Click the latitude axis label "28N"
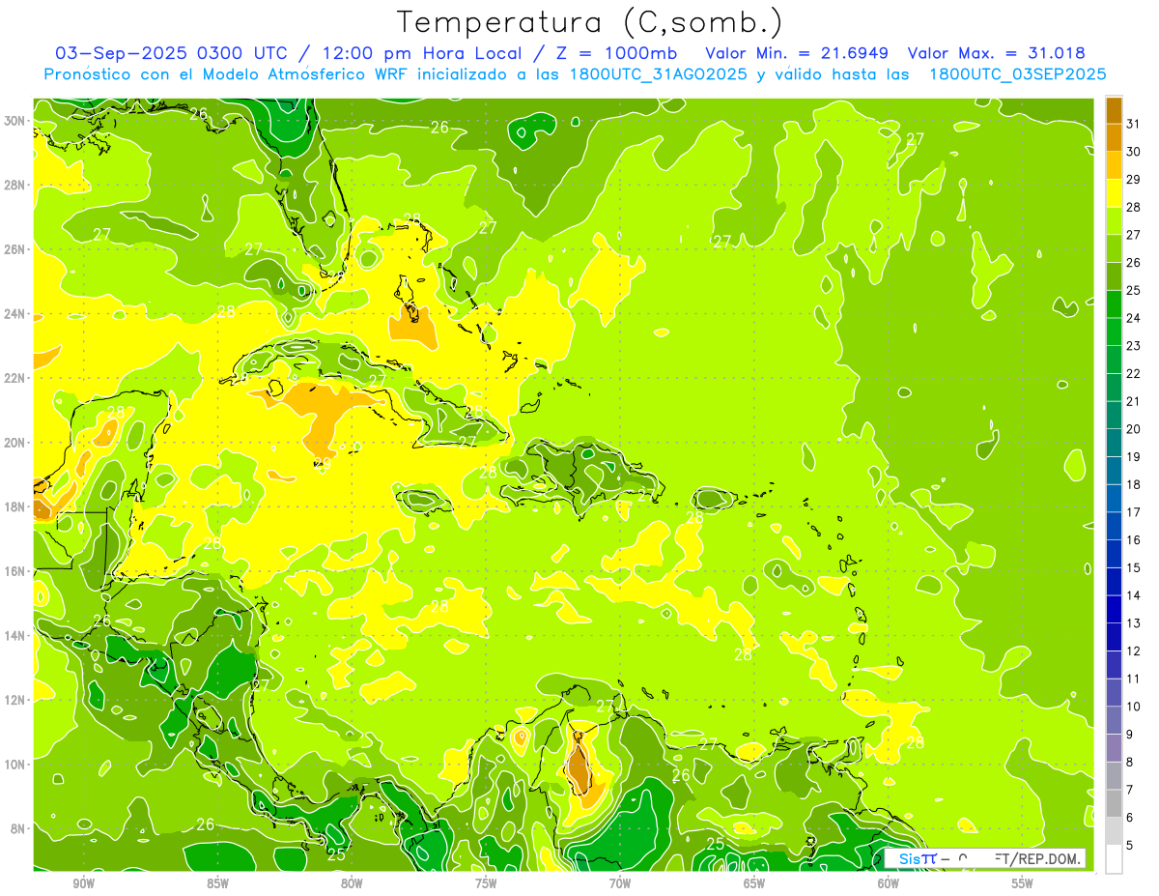 [x=14, y=185]
